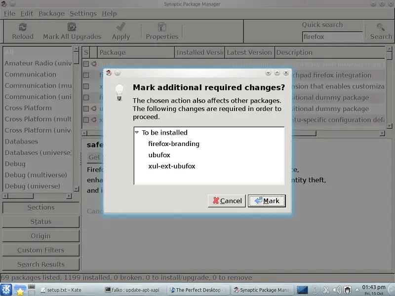The width and height of the screenshot is (395, 296).
Task: Open Custom Filters view
Action: [41, 250]
